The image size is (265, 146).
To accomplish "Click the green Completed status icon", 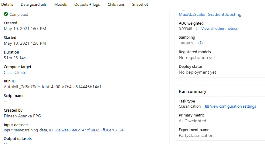I will [6, 14].
